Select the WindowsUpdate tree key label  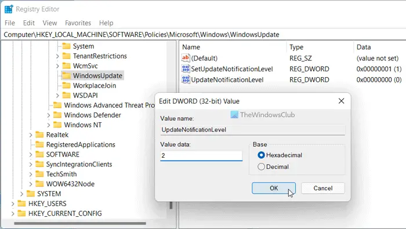(x=97, y=75)
